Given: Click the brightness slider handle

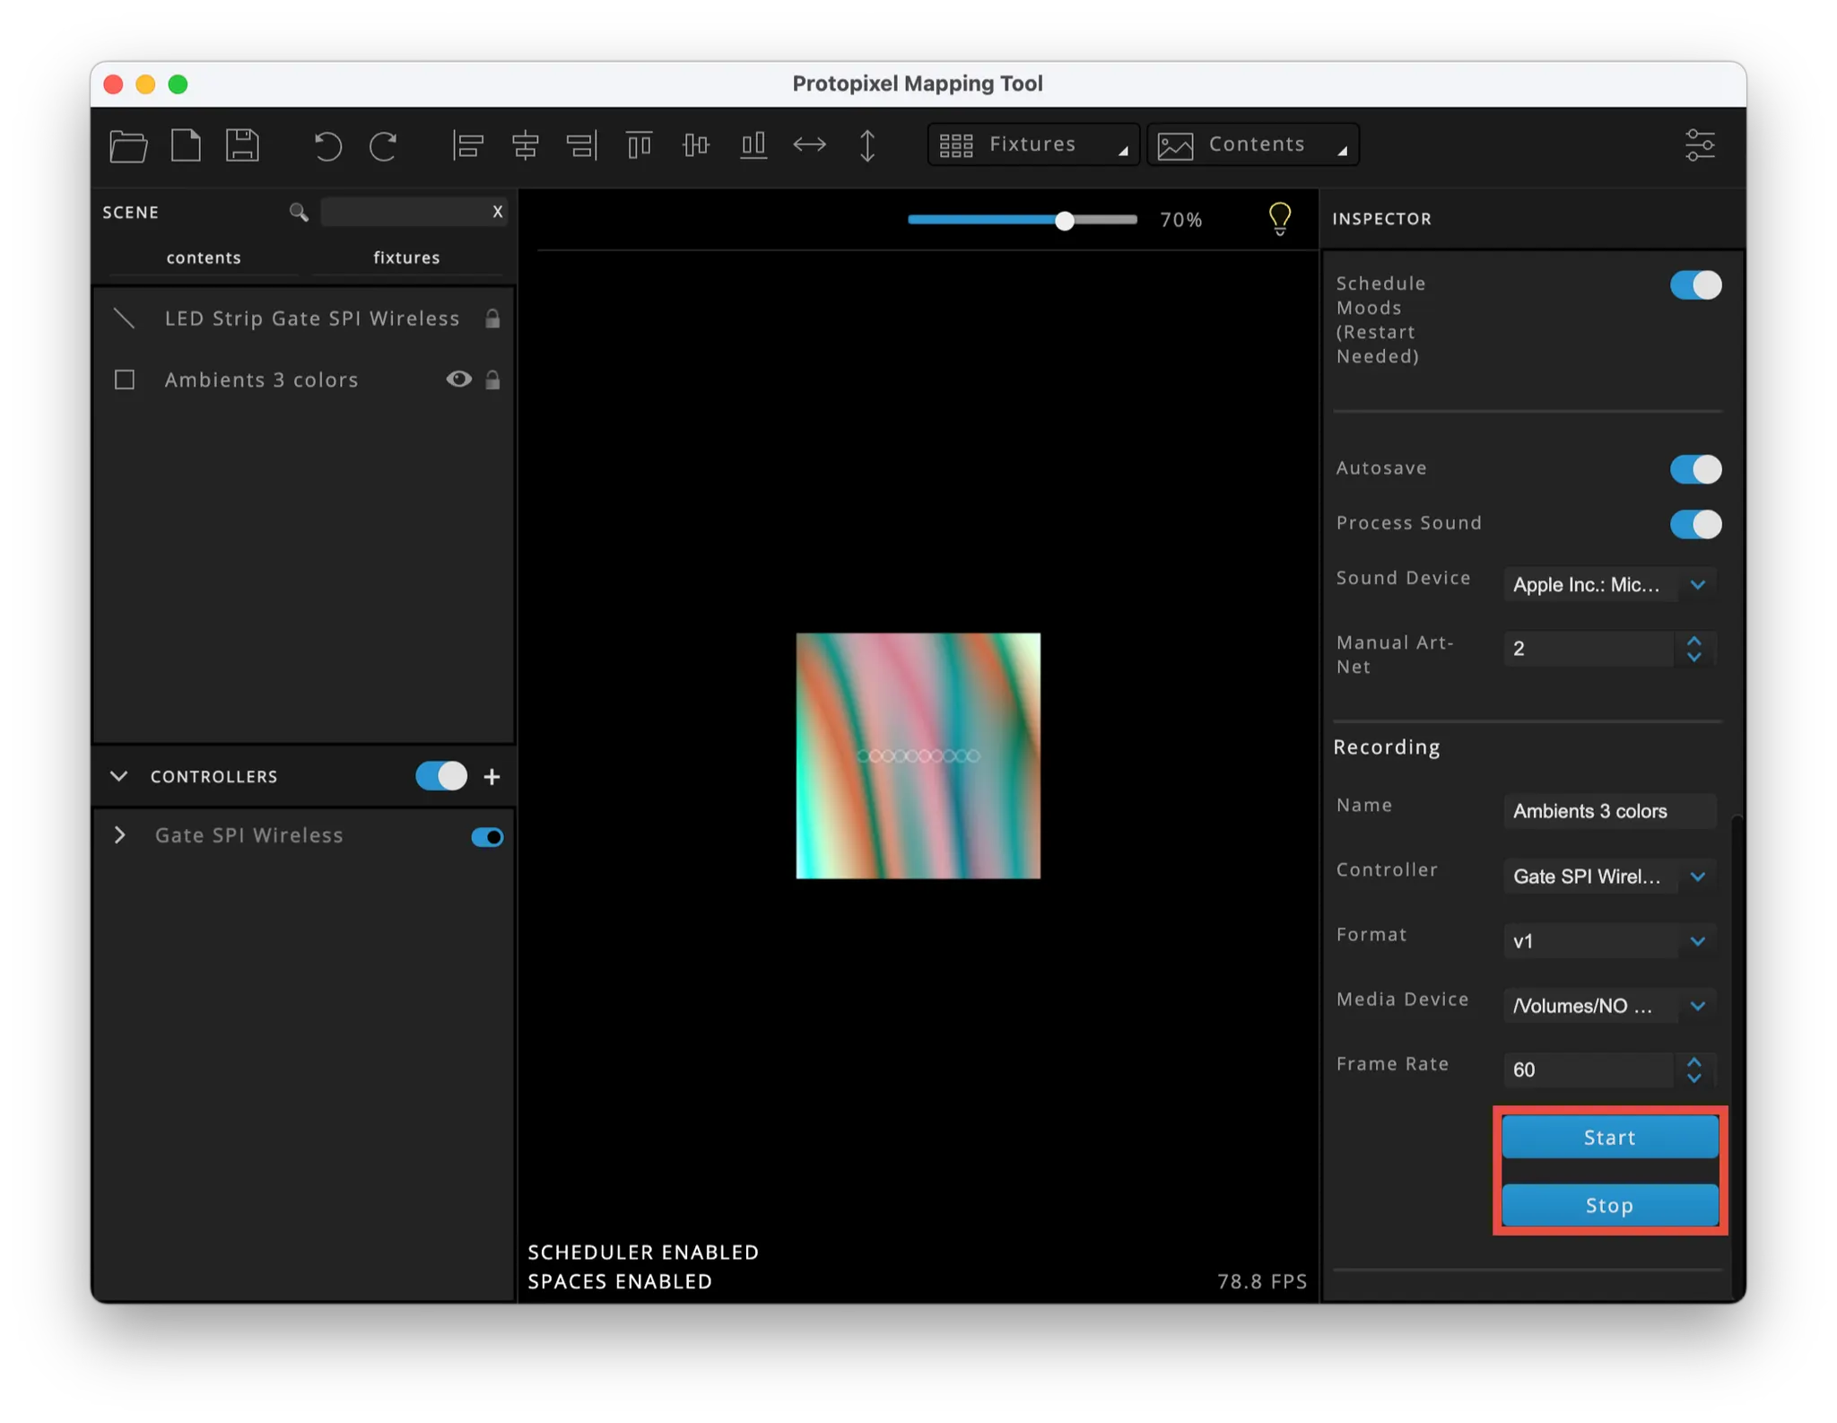Looking at the screenshot, I should (x=1064, y=221).
